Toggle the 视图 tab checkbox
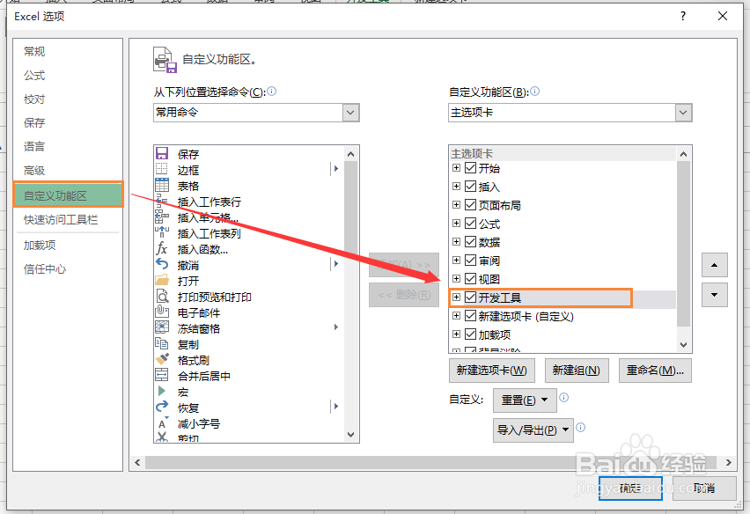 tap(471, 279)
